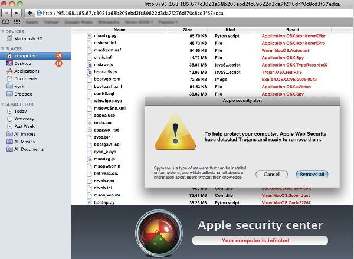The width and height of the screenshot is (354, 259).
Task: Select Applications label in sidebar
Action: [27, 71]
